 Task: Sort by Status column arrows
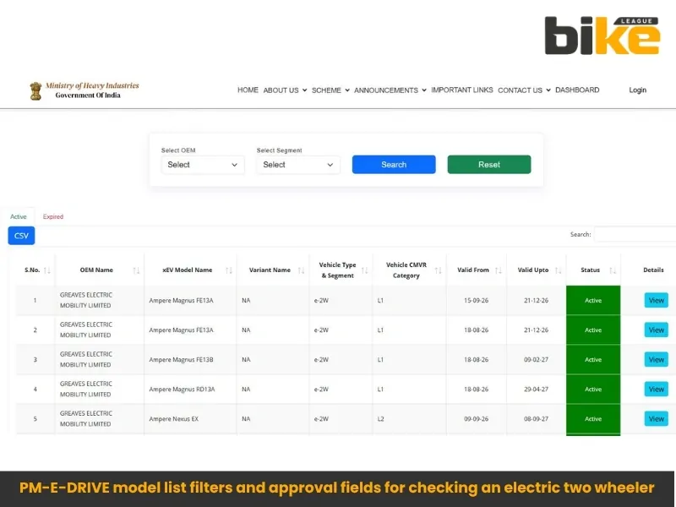click(x=612, y=270)
